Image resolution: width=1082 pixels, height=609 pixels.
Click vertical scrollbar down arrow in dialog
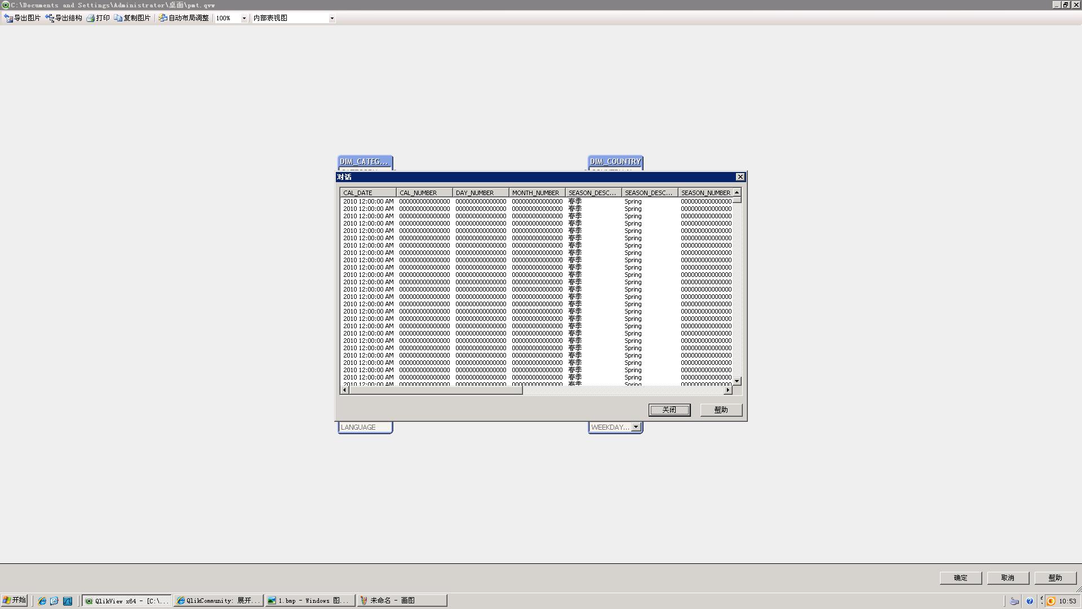pos(737,381)
